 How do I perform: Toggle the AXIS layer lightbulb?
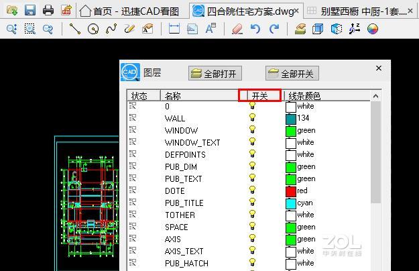(252, 238)
